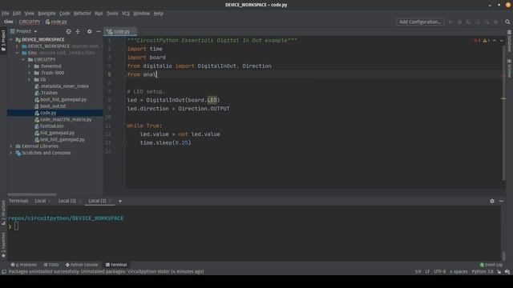Open the Structure vertical sidebar tab

pyautogui.click(x=3, y=213)
